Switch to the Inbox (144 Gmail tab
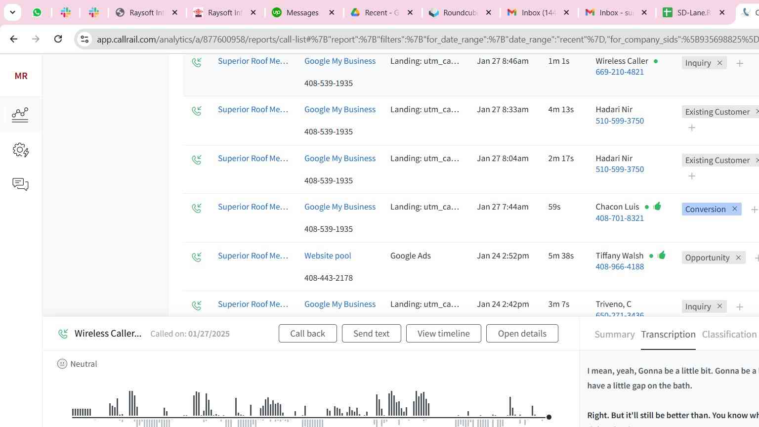Image resolution: width=759 pixels, height=427 pixels. [x=539, y=12]
